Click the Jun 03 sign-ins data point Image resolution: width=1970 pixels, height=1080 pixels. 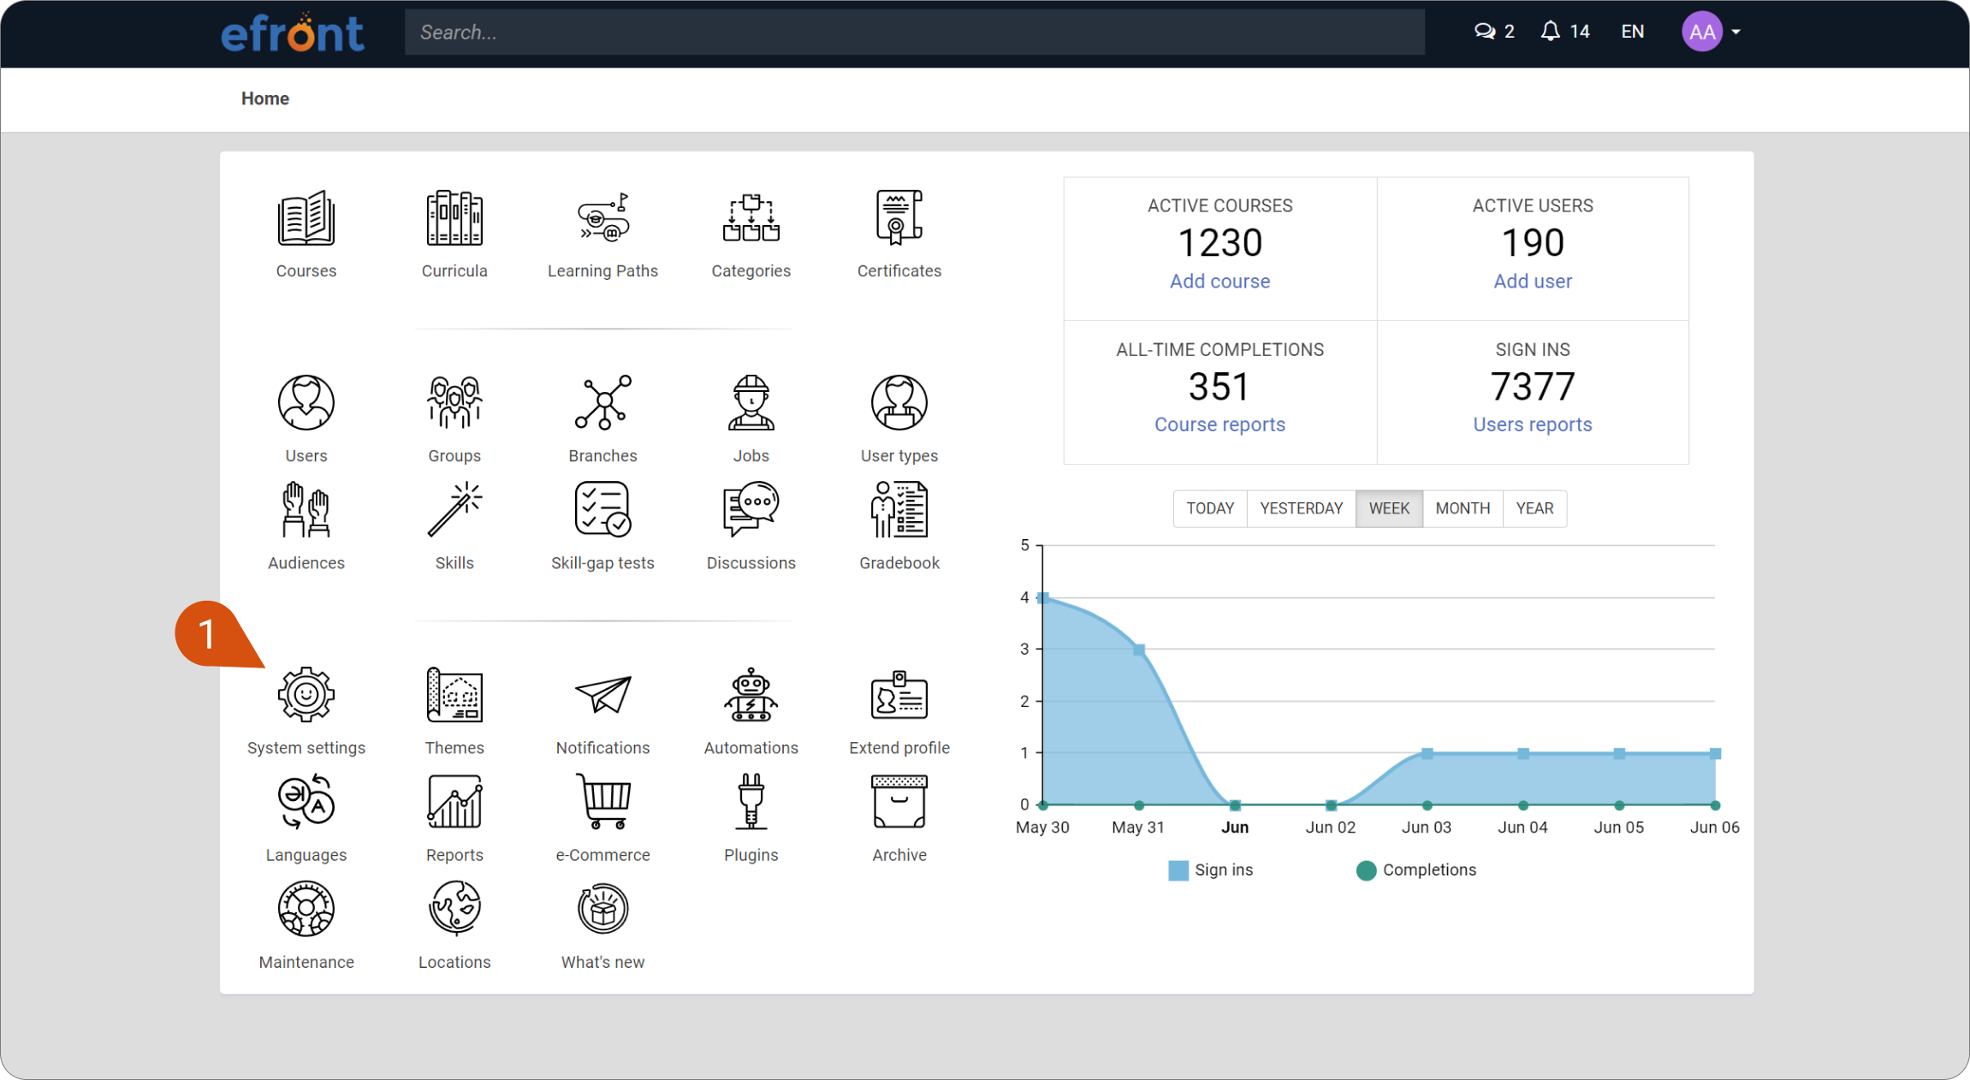[1427, 754]
